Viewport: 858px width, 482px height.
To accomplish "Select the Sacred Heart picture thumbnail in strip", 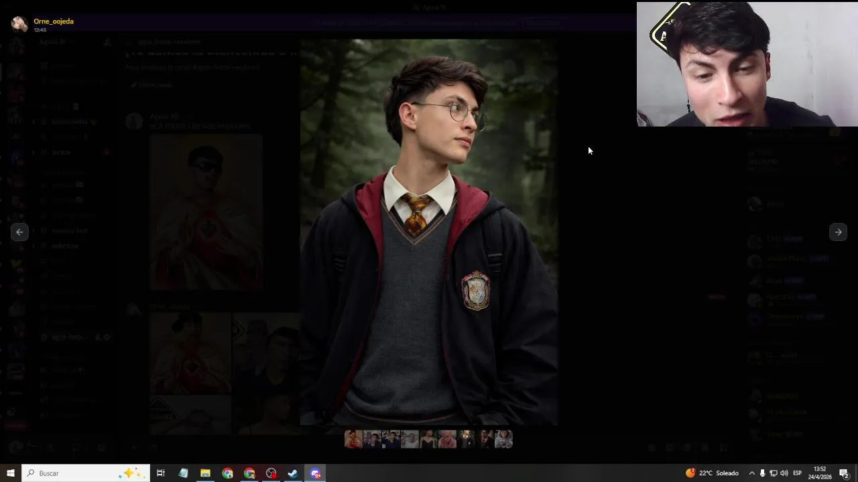I will 353,439.
